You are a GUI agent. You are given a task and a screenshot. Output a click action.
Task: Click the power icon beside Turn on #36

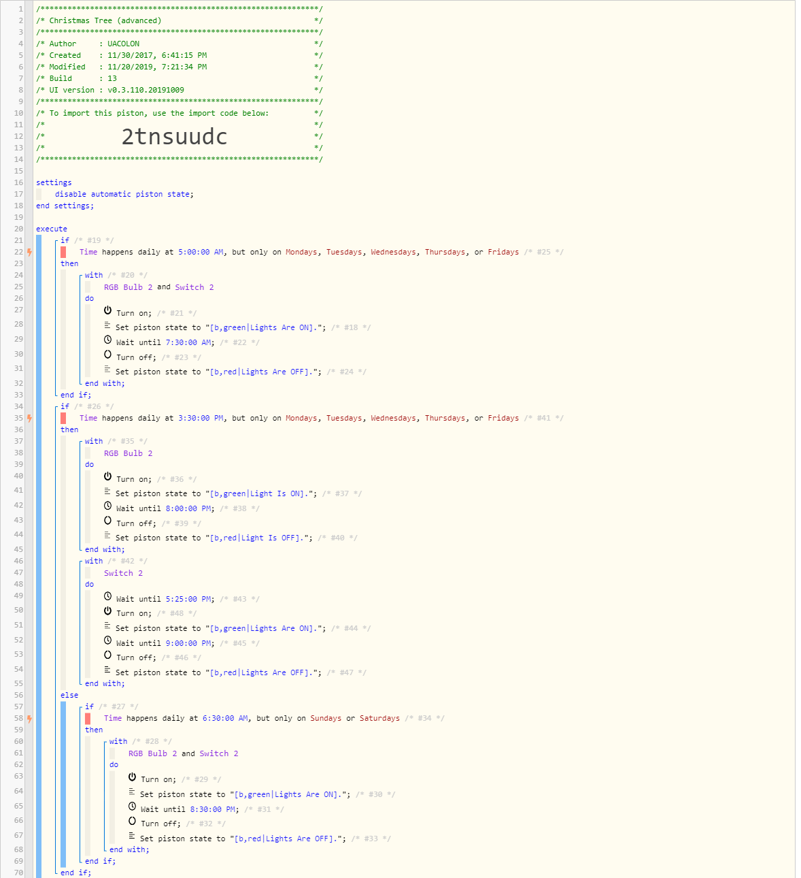pos(107,476)
